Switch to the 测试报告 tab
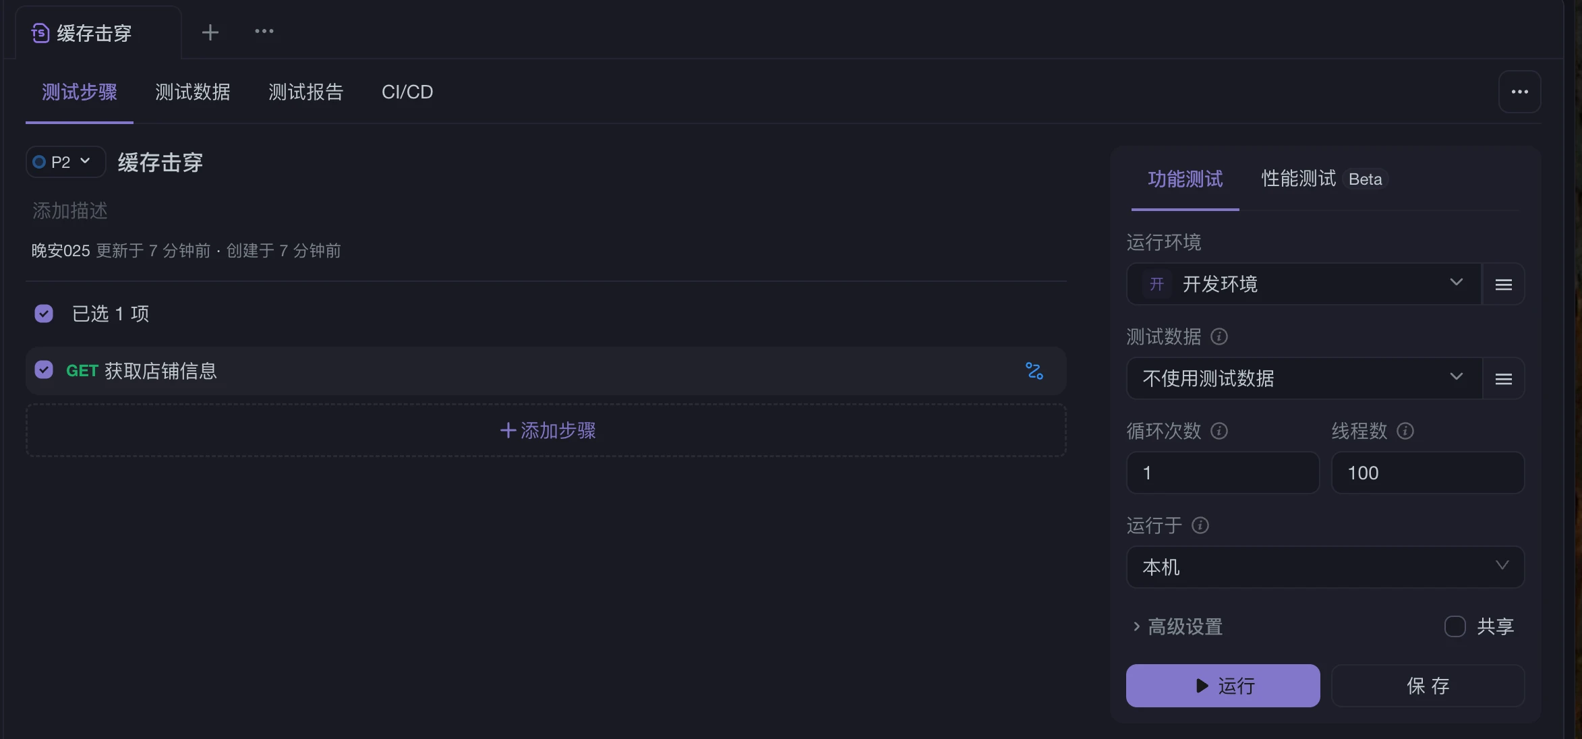Screen dimensions: 1582x739 [305, 92]
